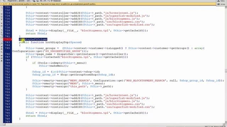Wrap tag using coding toolbar icon
Viewport: 227px width, 127px height.
pyautogui.click(x=1, y=47)
